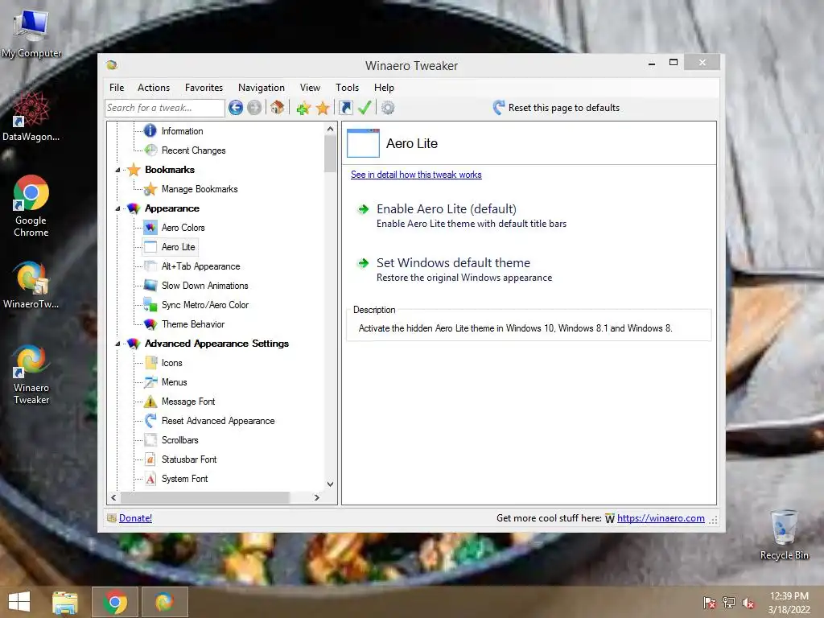Click the Message Font warning icon
The image size is (824, 618).
[x=150, y=402]
